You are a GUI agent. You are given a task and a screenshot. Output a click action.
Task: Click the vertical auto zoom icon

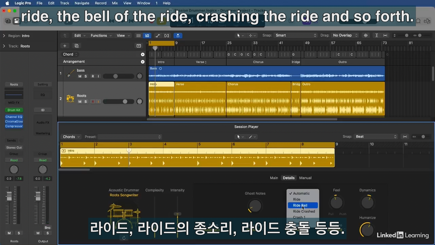coord(377,35)
